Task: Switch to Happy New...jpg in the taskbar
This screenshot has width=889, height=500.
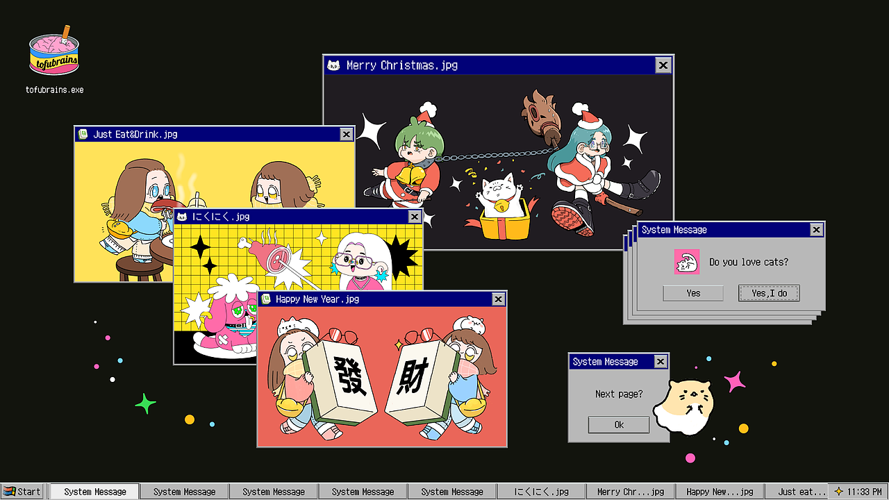Action: [x=720, y=491]
